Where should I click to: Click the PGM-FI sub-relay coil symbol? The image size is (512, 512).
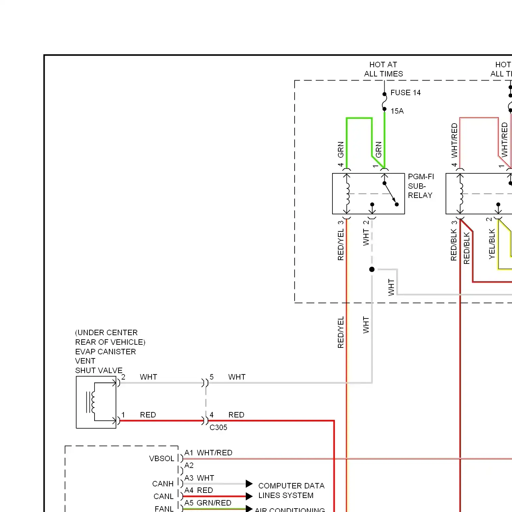pyautogui.click(x=347, y=194)
